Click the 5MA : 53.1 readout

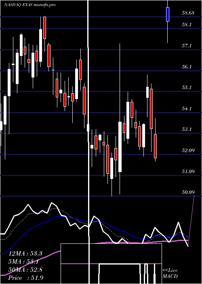coord(24,262)
